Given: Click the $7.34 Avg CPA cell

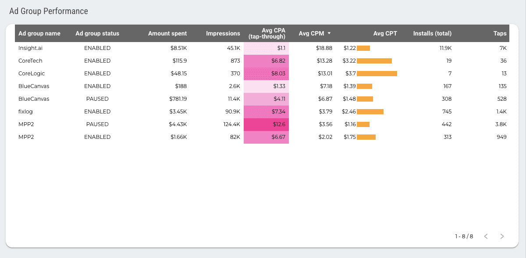Looking at the screenshot, I should click(266, 112).
